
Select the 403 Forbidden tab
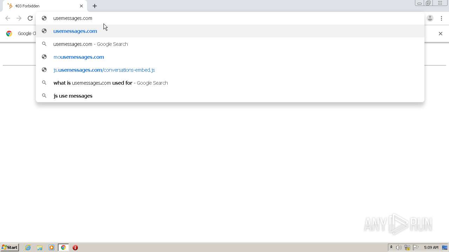46,6
